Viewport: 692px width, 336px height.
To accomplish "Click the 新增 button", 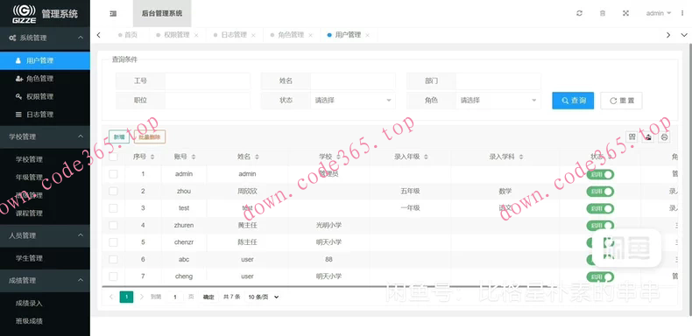I will click(x=119, y=136).
